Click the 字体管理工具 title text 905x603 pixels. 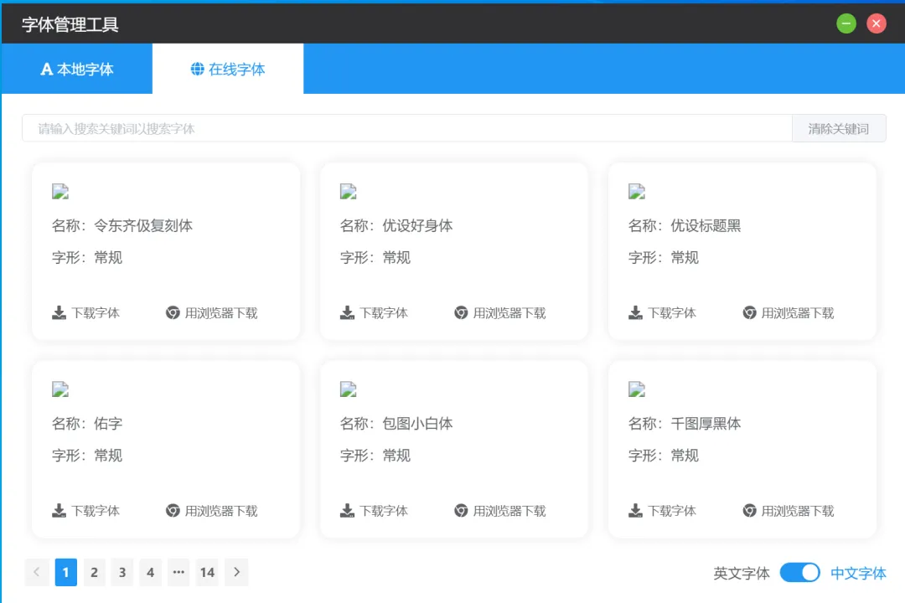point(70,24)
